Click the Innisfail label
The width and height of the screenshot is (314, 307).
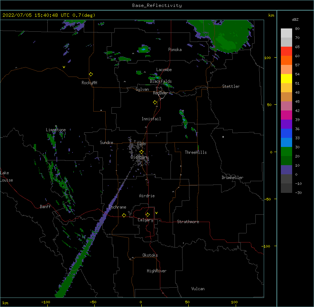point(151,119)
